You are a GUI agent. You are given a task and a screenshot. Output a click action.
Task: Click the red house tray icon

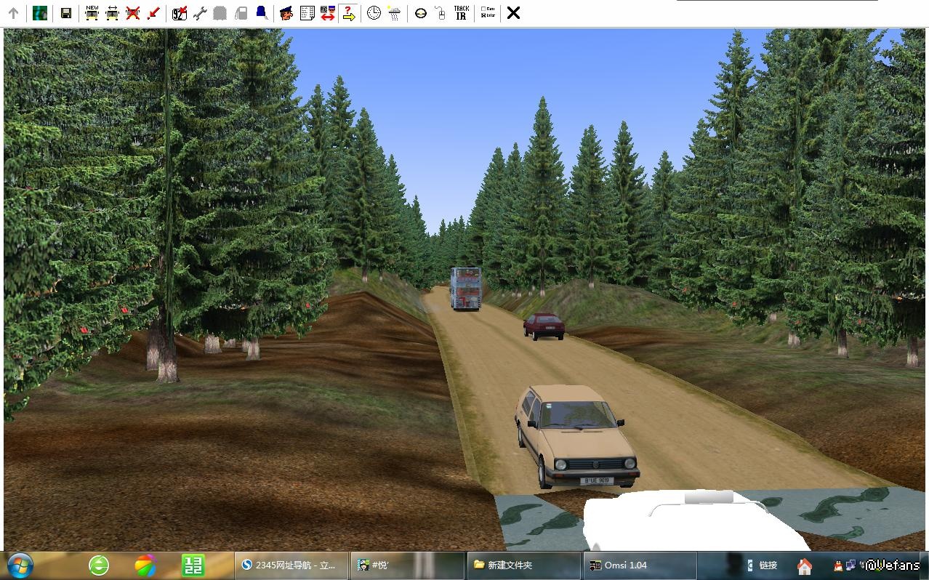(805, 565)
